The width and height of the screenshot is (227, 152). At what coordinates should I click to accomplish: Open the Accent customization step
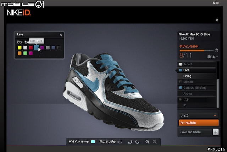[x=196, y=64]
